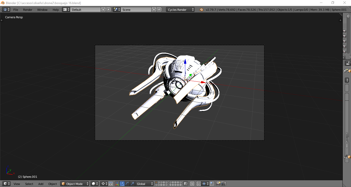Open the Cycles Render engine dropdown
Image resolution: width=351 pixels, height=187 pixels.
pyautogui.click(x=180, y=10)
